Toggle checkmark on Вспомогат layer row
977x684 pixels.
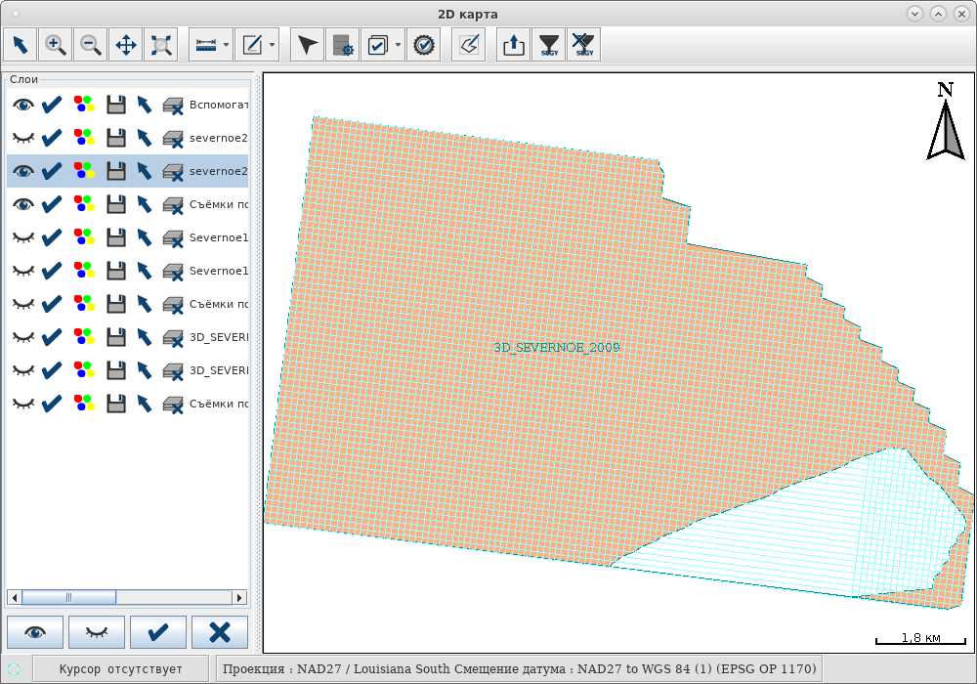pyautogui.click(x=52, y=105)
